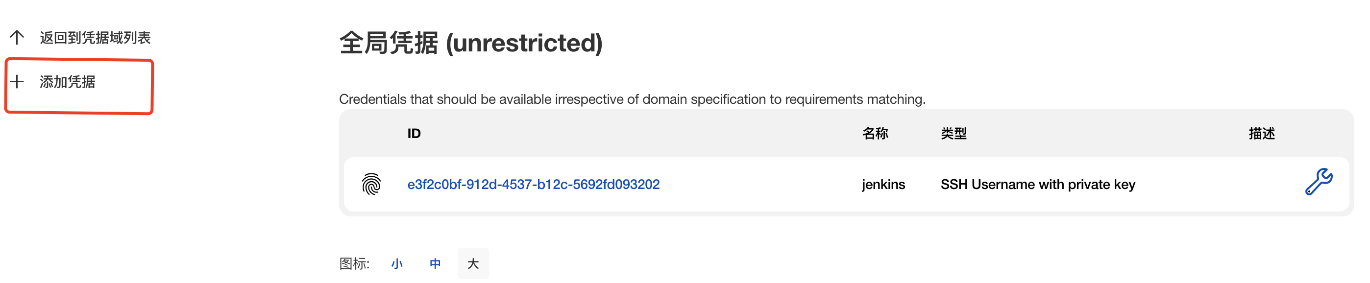Click the 图标: label

point(354,263)
